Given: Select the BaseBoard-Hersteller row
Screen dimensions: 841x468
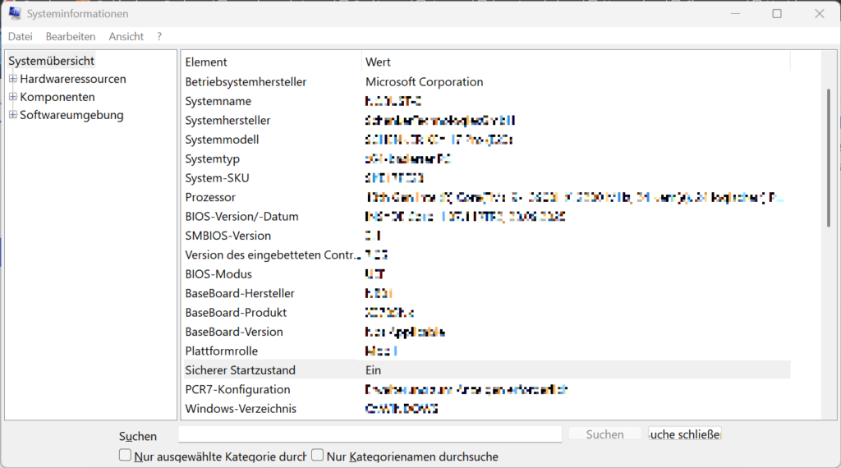Looking at the screenshot, I should (486, 293).
